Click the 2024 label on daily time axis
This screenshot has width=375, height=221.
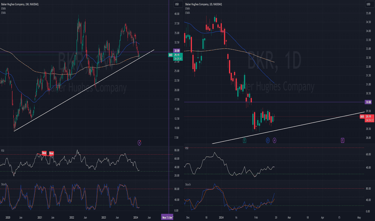click(x=221, y=217)
